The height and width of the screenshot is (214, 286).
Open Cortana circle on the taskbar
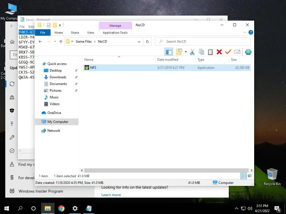pyautogui.click(x=34, y=208)
